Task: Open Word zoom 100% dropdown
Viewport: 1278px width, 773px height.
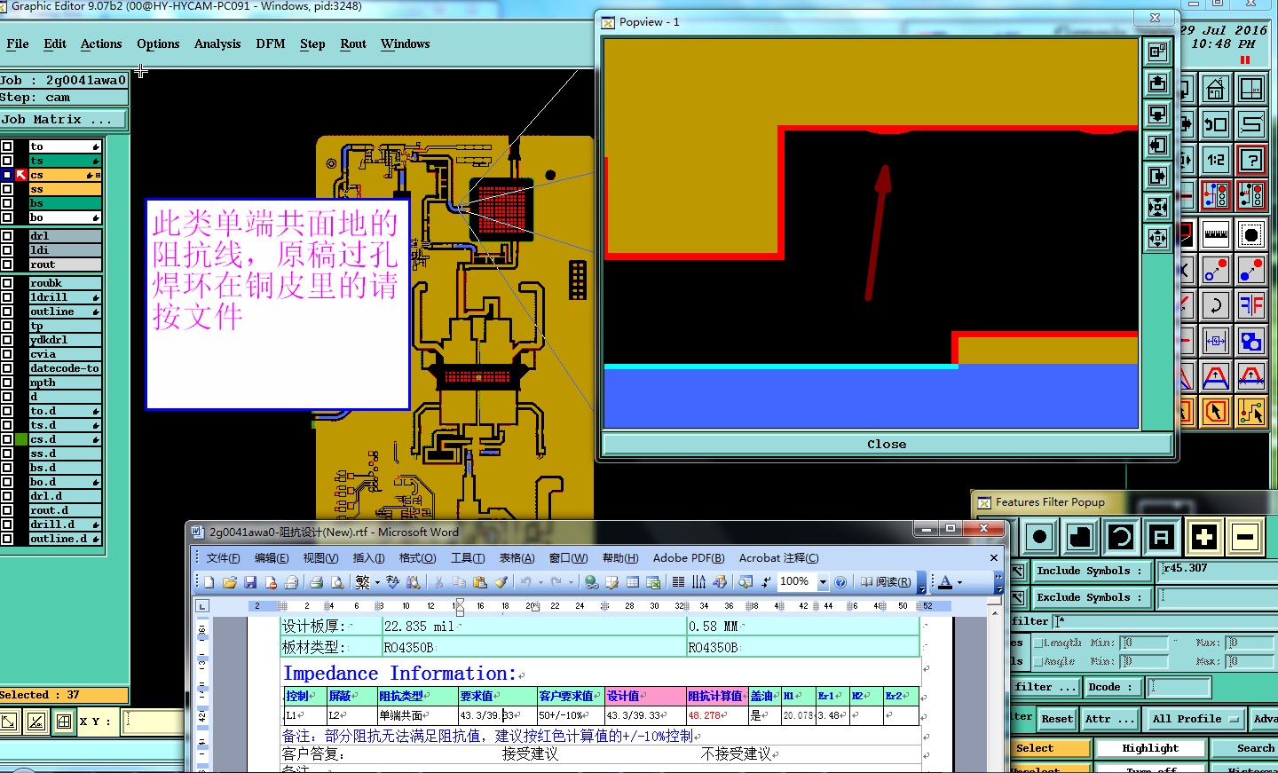Action: pos(823,582)
